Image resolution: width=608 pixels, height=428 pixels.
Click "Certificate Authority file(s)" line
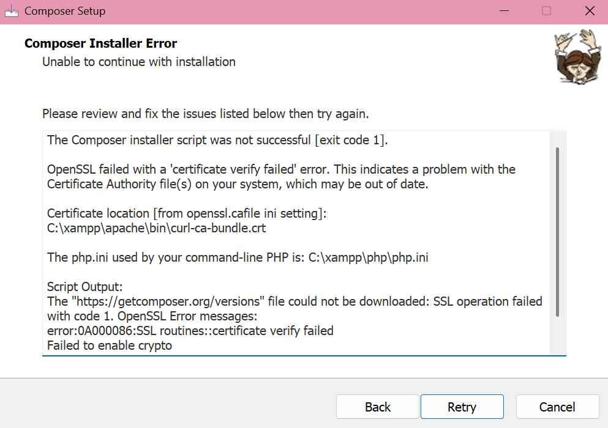(238, 184)
